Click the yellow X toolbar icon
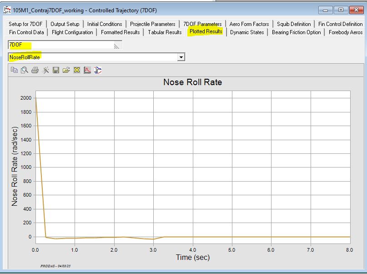This screenshot has width=367, height=274. coord(77,70)
